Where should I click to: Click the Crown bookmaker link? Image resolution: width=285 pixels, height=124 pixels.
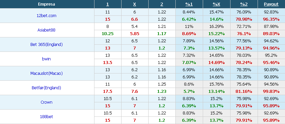47,102
